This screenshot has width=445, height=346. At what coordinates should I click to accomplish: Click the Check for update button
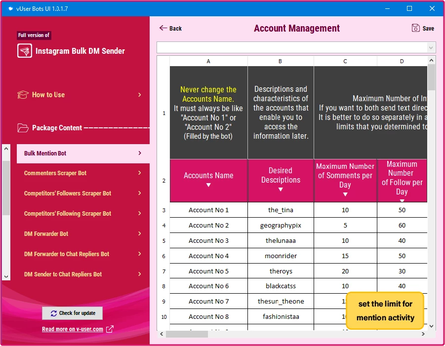point(73,313)
